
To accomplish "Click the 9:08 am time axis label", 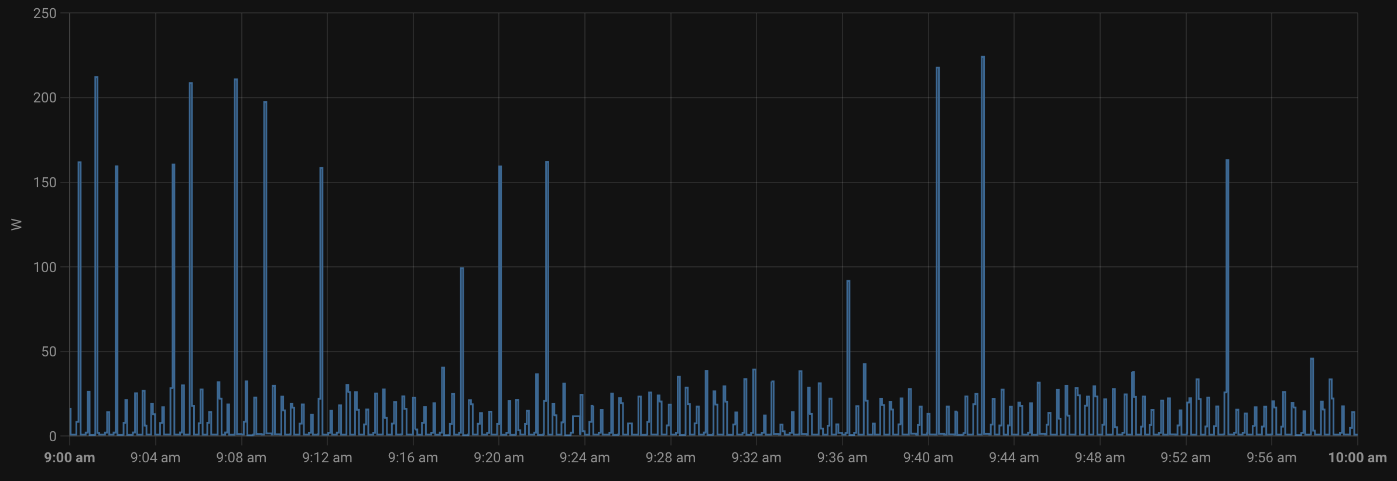I will (241, 458).
